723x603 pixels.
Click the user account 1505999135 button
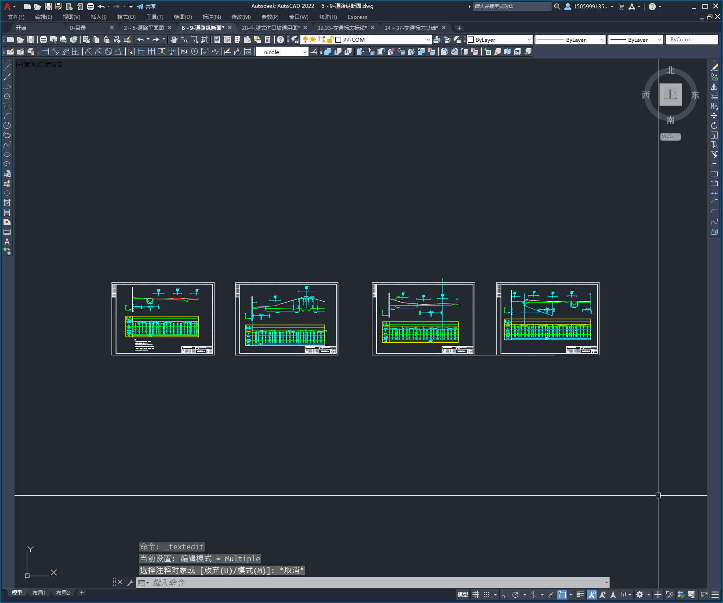tap(589, 7)
